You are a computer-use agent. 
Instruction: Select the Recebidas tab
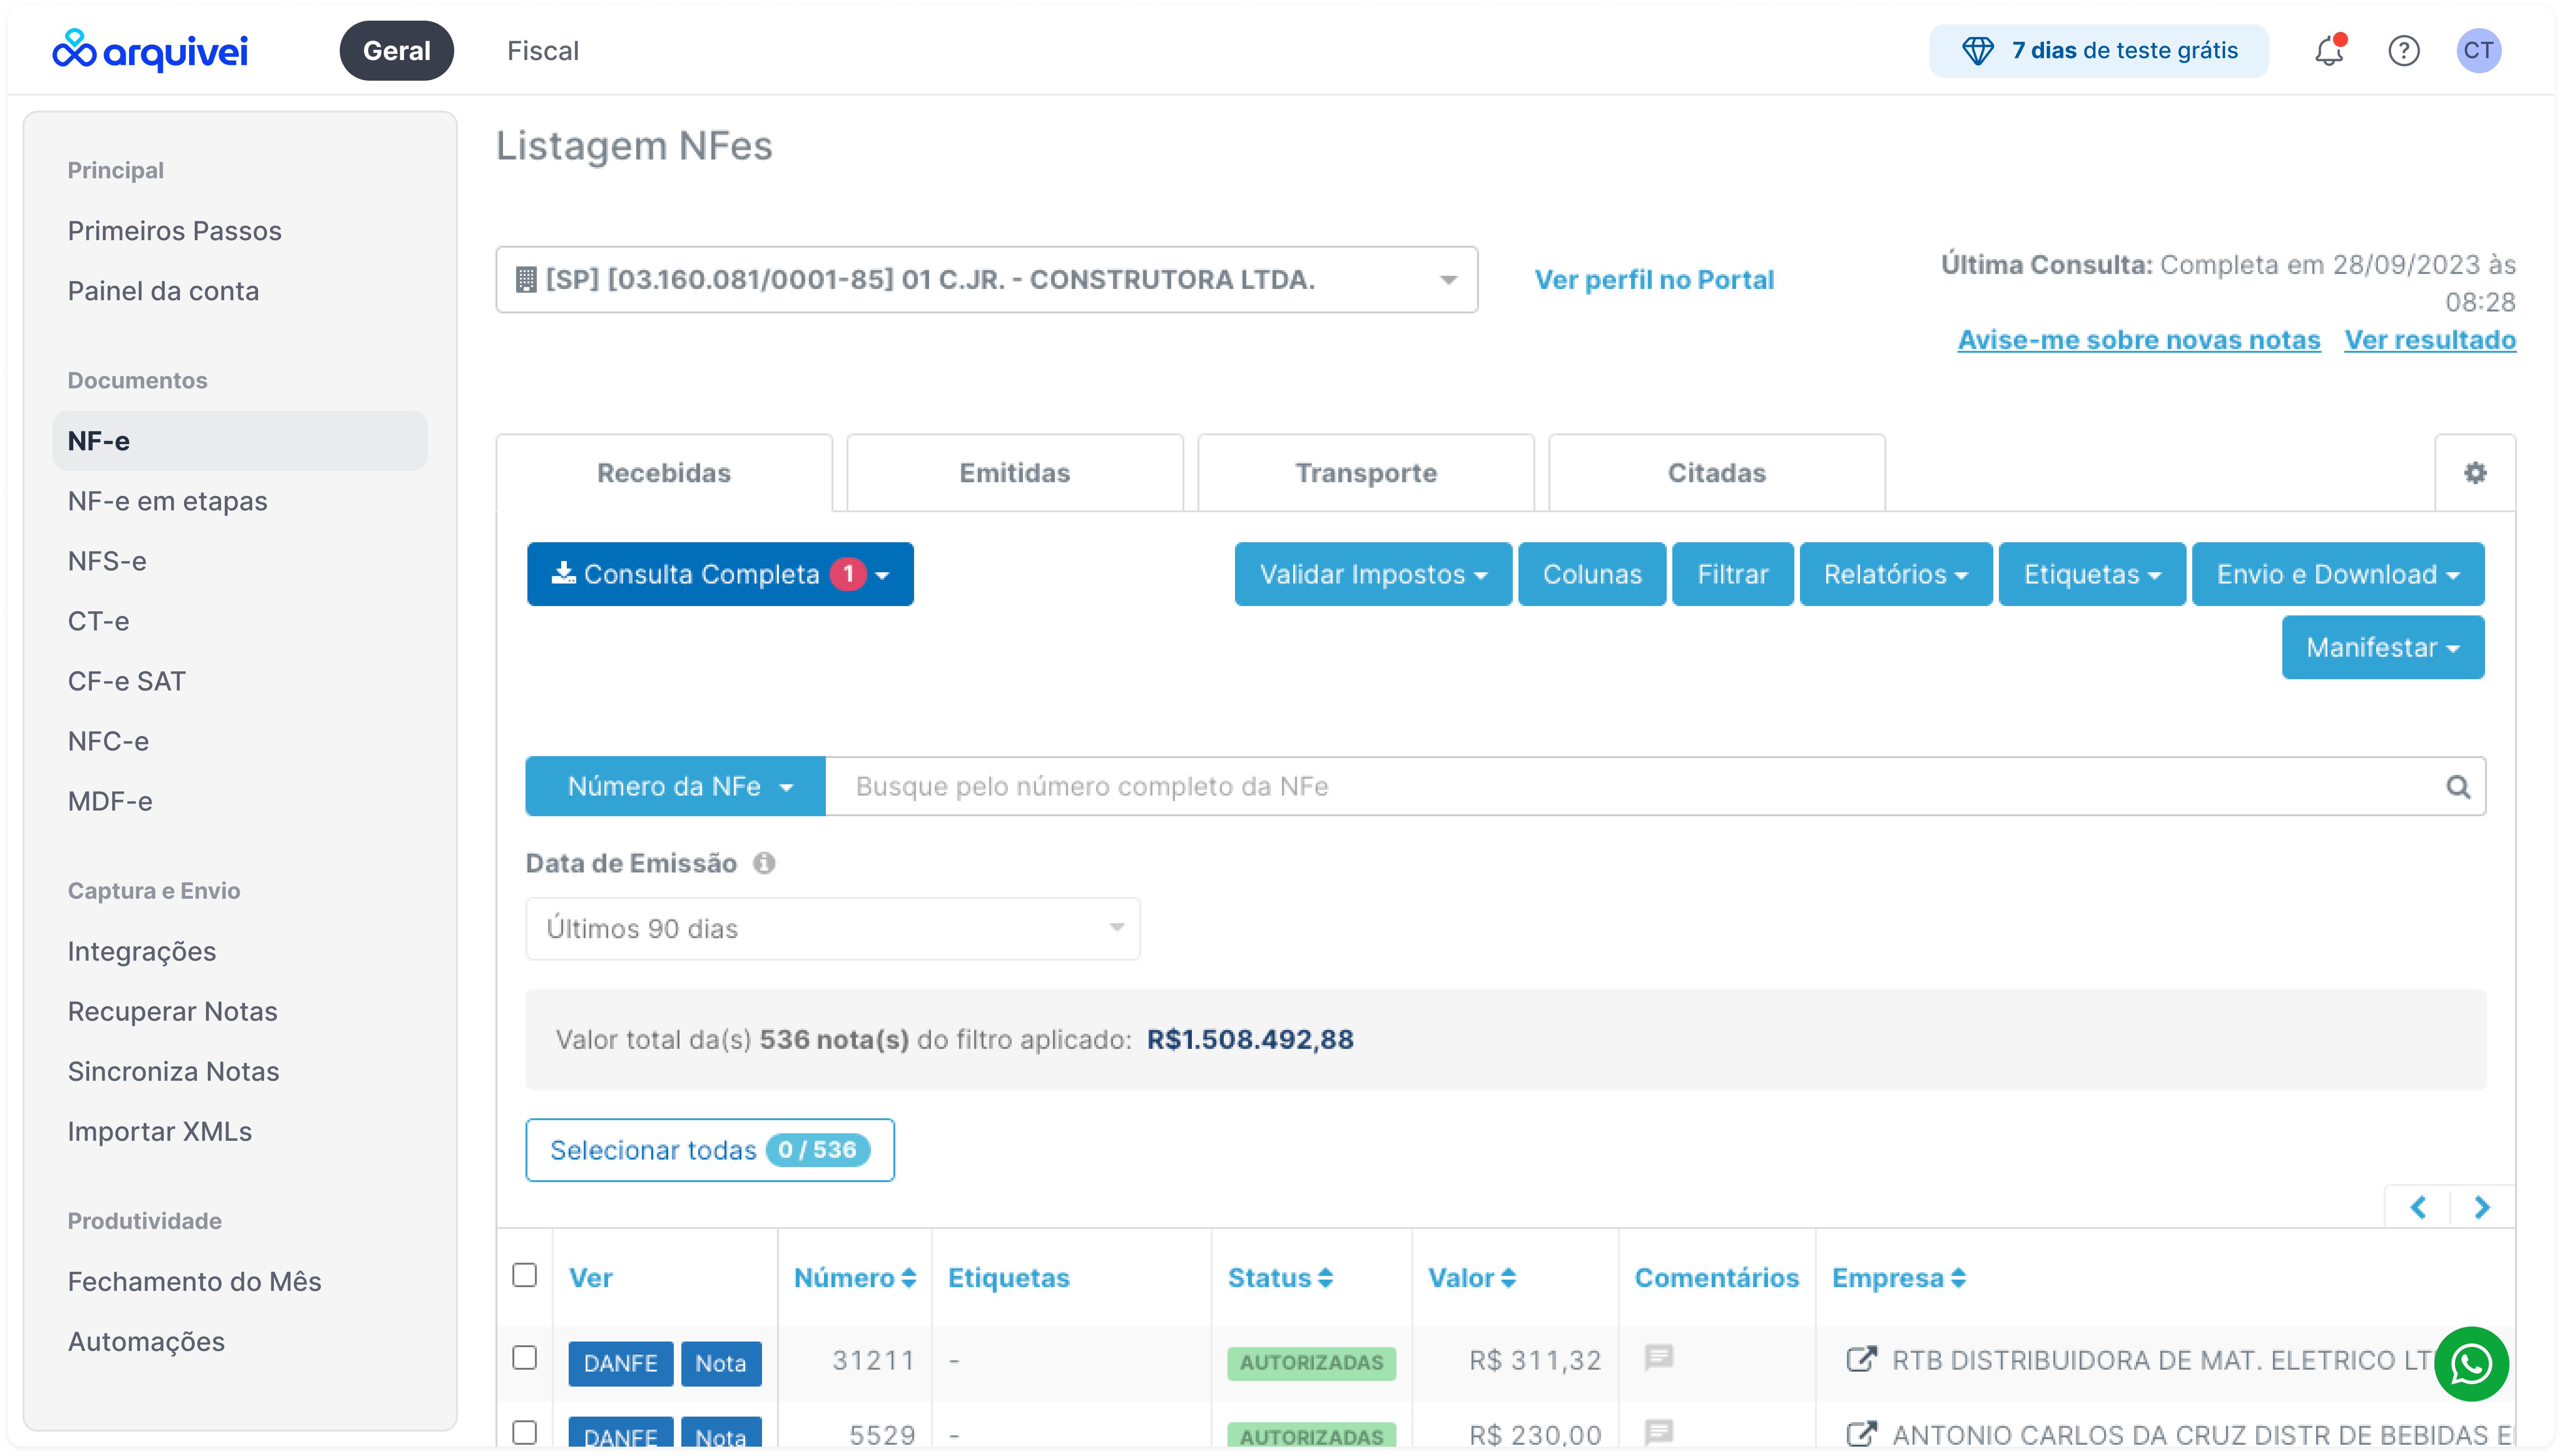tap(663, 472)
